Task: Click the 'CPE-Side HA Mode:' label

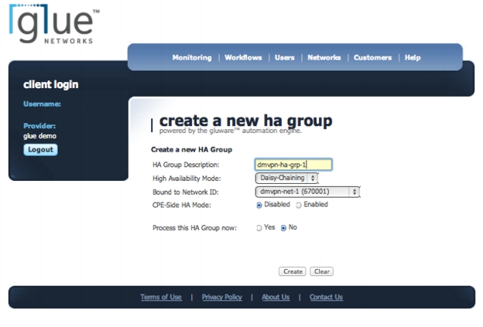Action: click(182, 205)
